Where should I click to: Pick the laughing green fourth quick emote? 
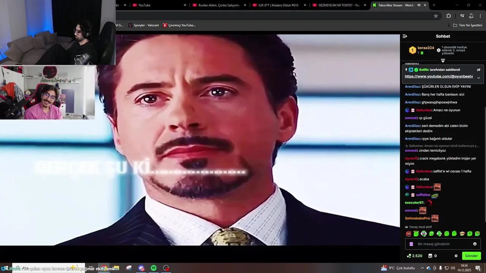click(x=431, y=234)
